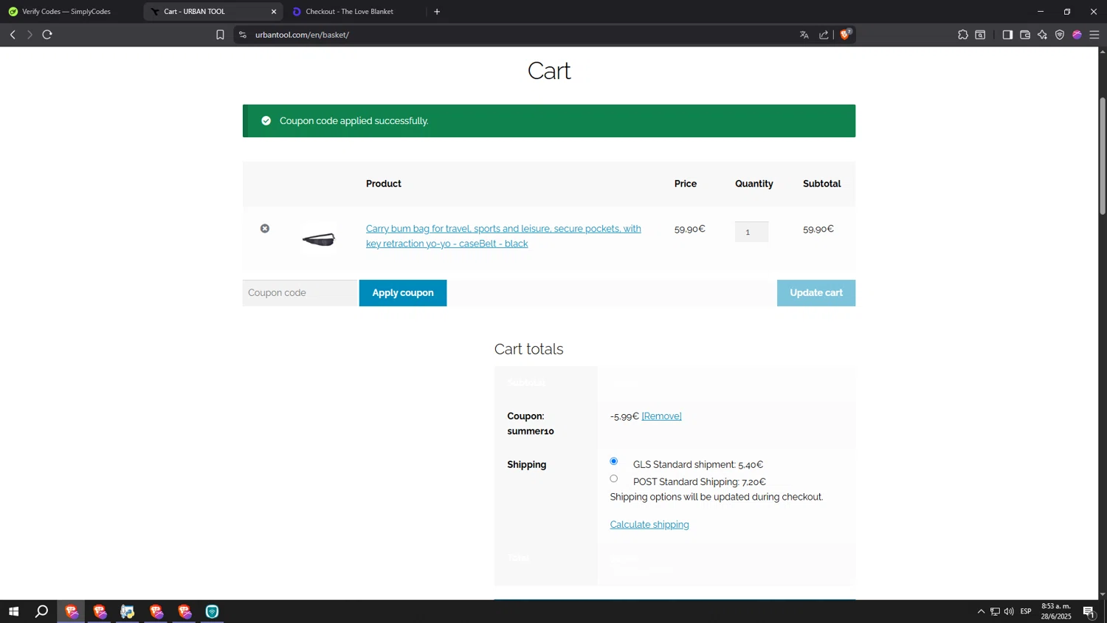
Task: Click the Update cart button
Action: 816,293
